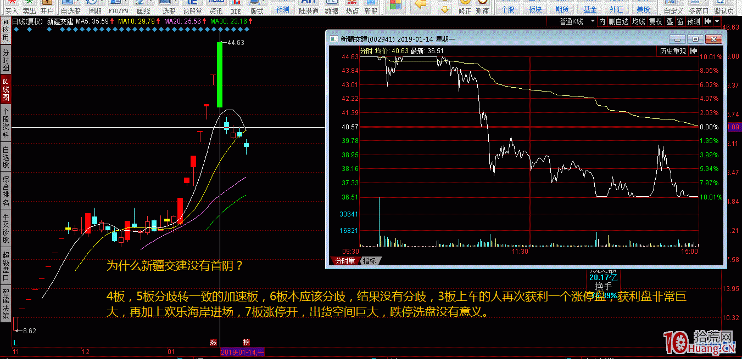
Task: Click the red 榜 marker below chart
Action: tap(247, 342)
